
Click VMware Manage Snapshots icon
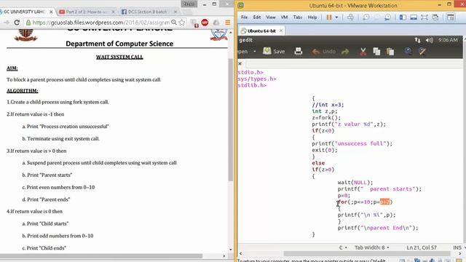point(387,17)
